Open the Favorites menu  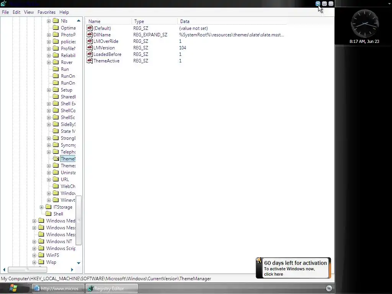click(46, 12)
